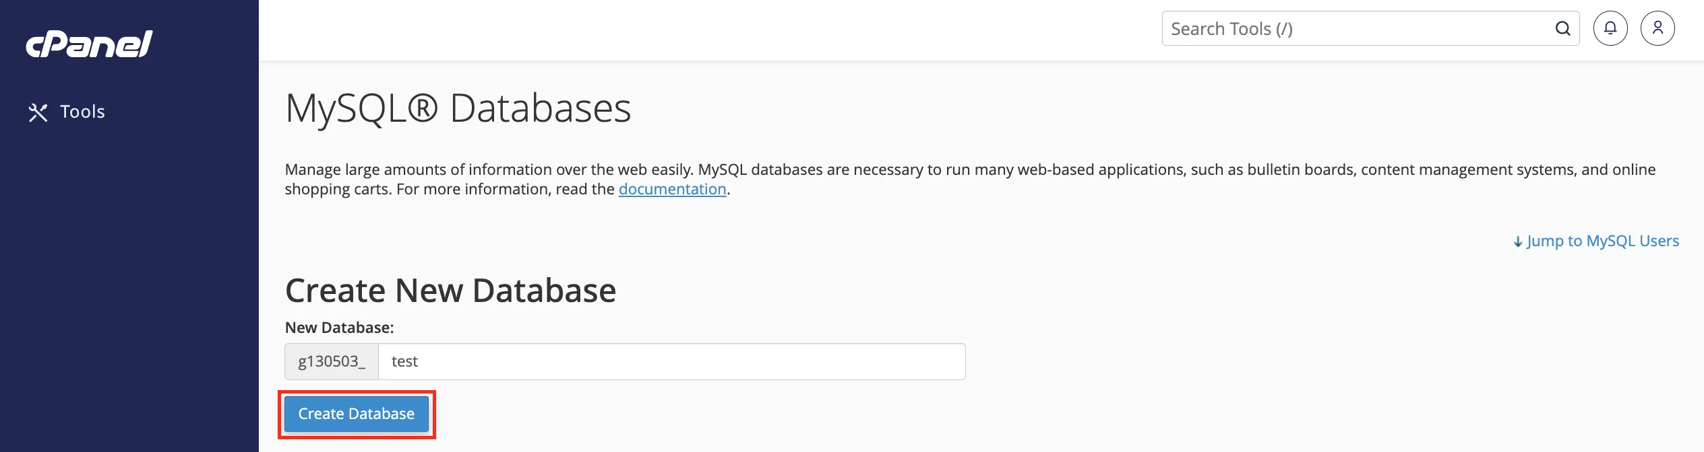Click the crossed wrench Tools icon
Viewport: 1704px width, 452px height.
click(x=38, y=112)
